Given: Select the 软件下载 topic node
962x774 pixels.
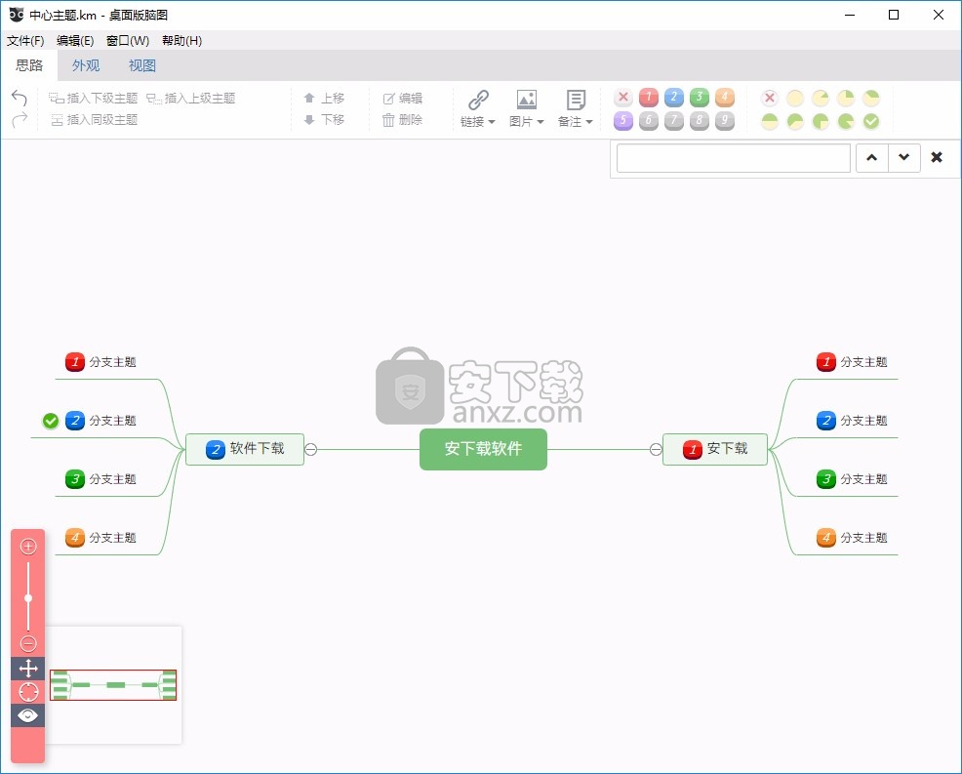Looking at the screenshot, I should tap(245, 449).
